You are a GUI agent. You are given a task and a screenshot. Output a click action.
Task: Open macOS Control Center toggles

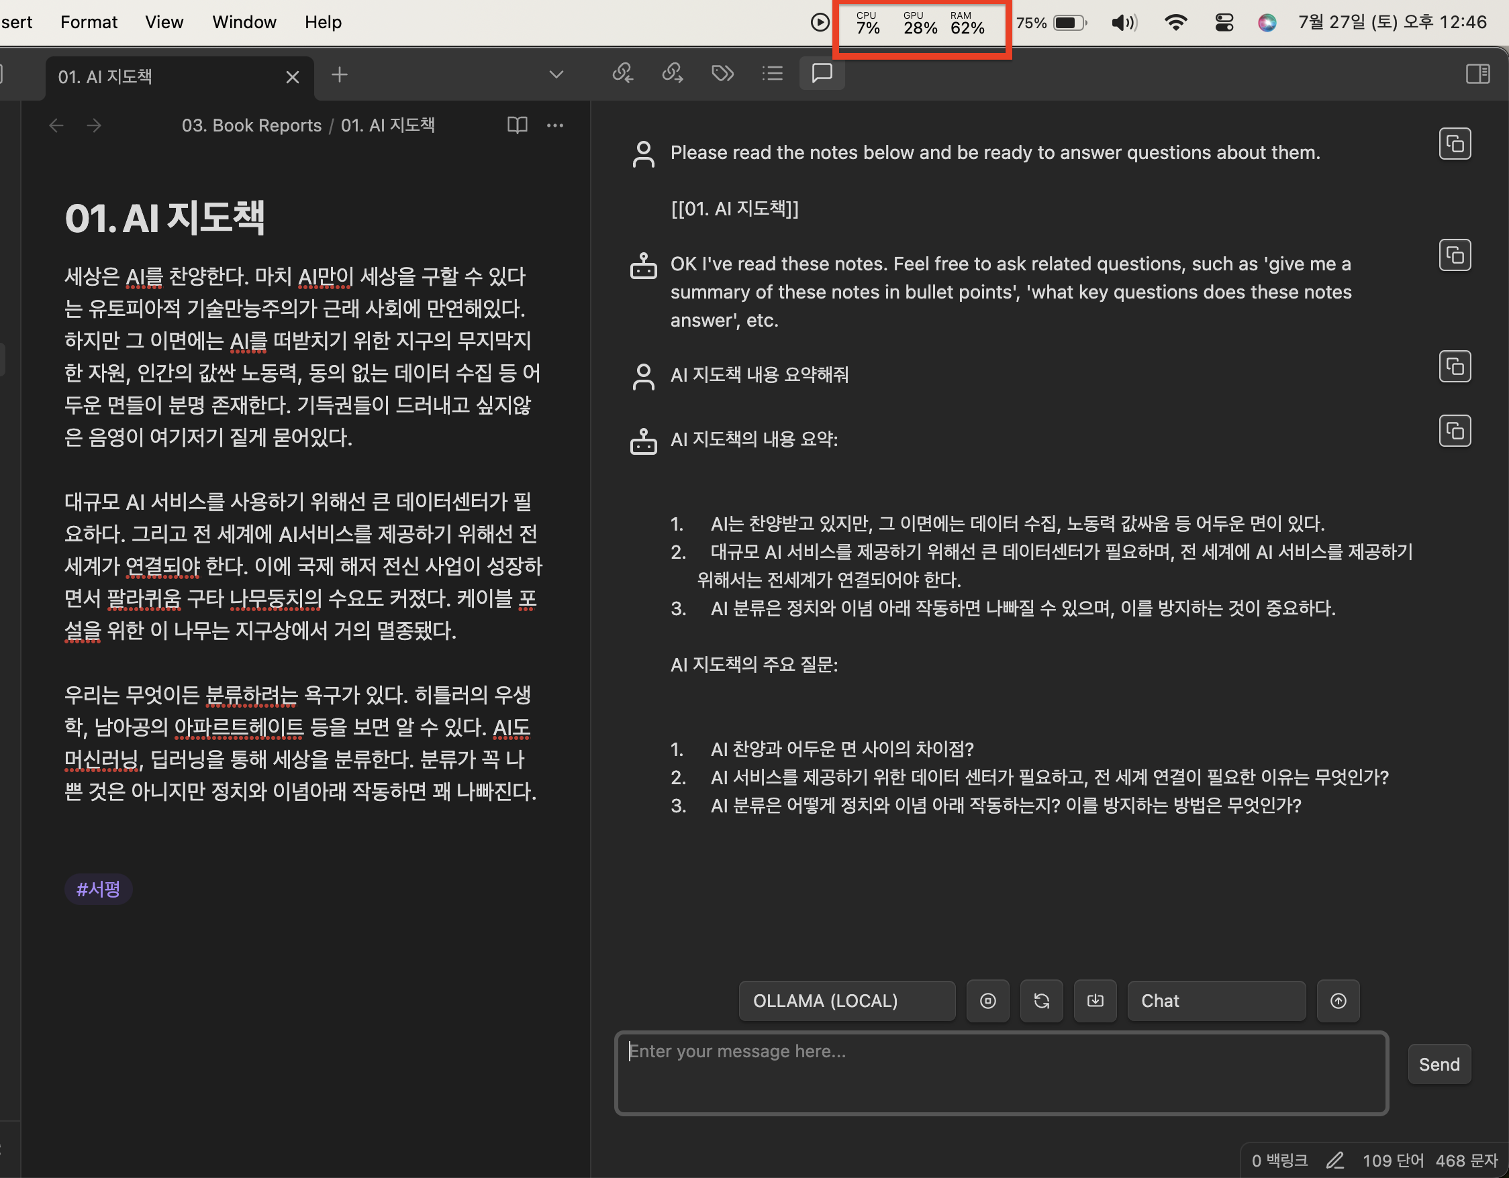coord(1224,23)
